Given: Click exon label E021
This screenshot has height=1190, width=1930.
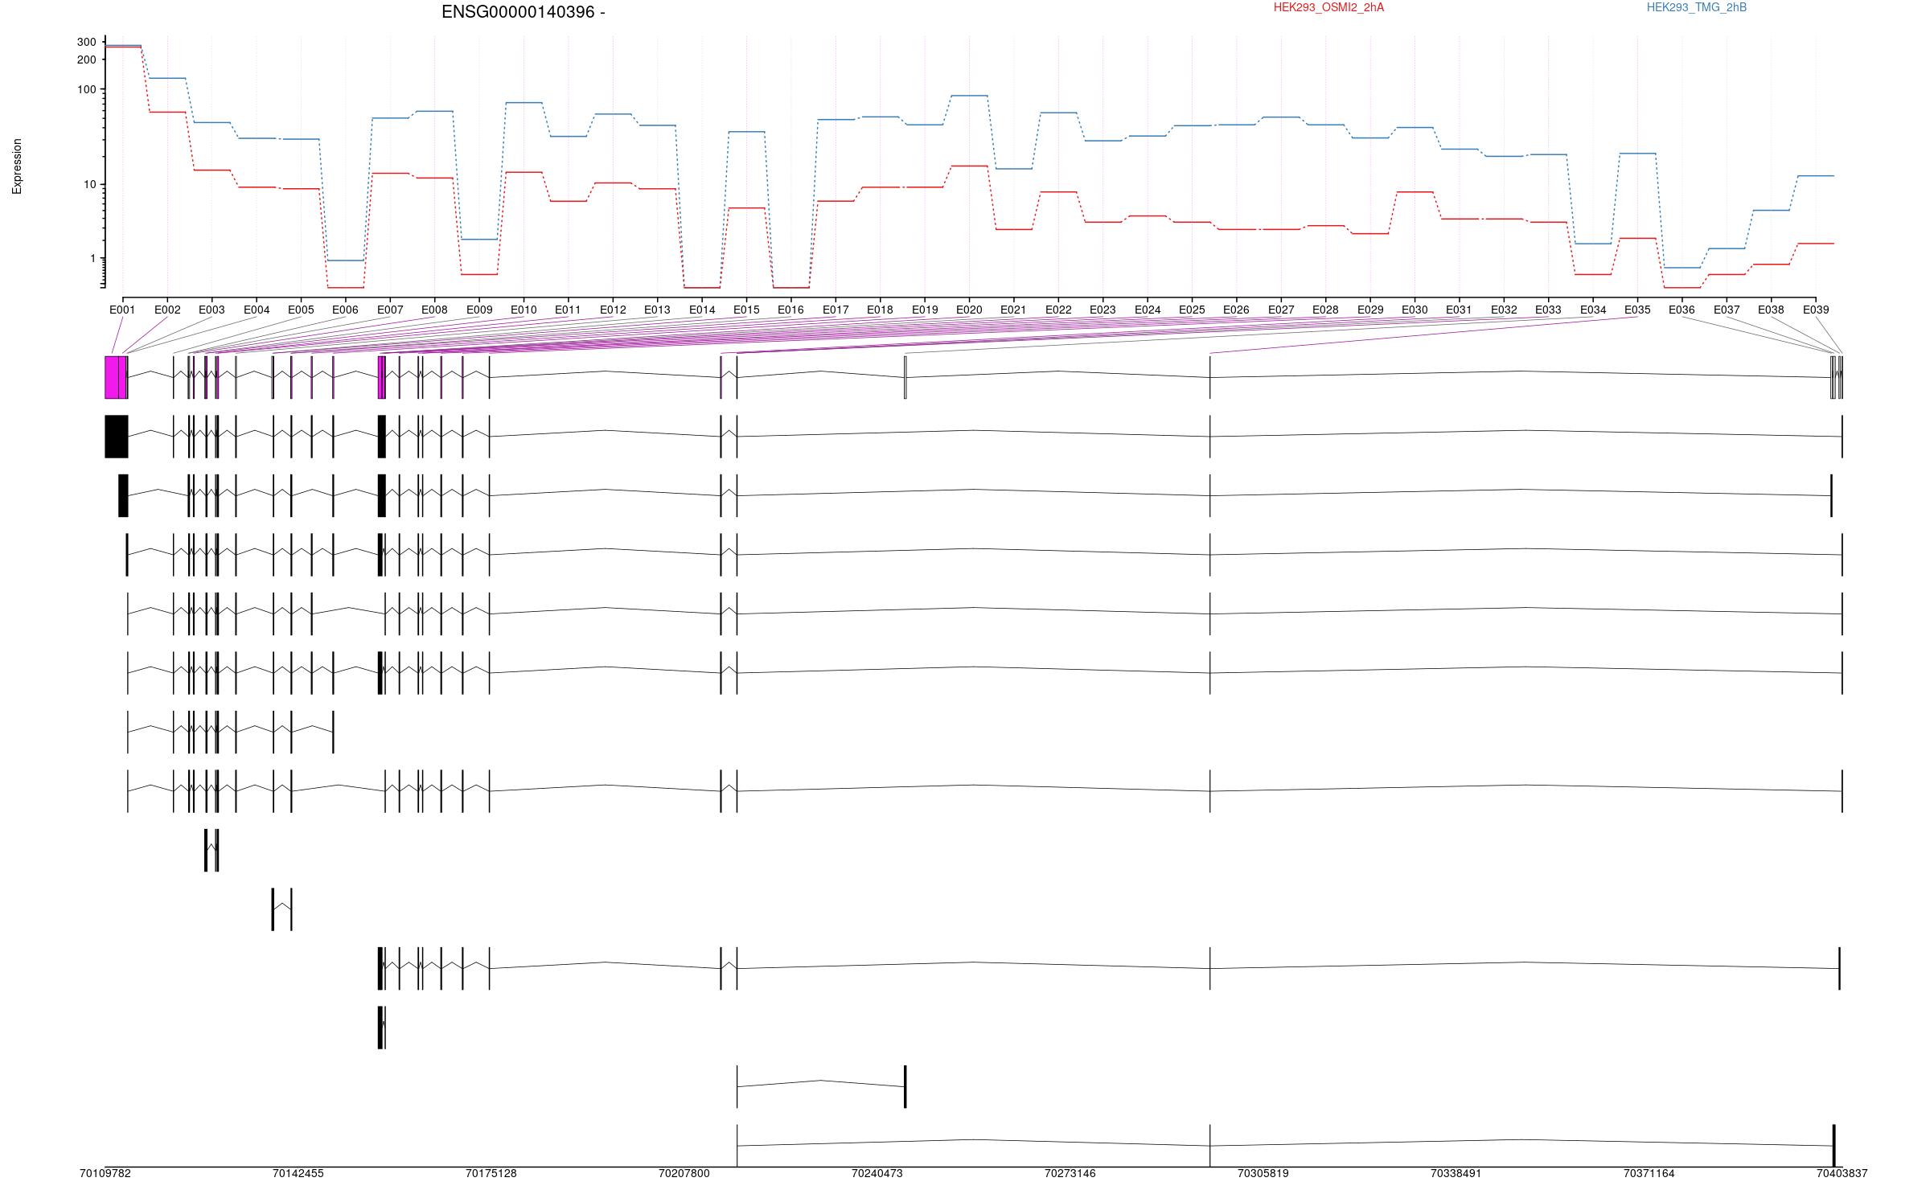Looking at the screenshot, I should tap(1013, 310).
